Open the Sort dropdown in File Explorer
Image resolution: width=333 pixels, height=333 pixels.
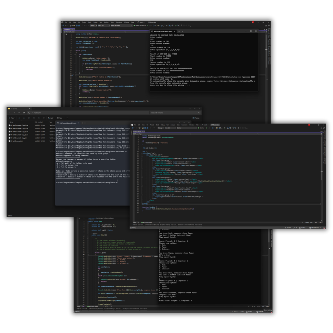tap(51, 118)
